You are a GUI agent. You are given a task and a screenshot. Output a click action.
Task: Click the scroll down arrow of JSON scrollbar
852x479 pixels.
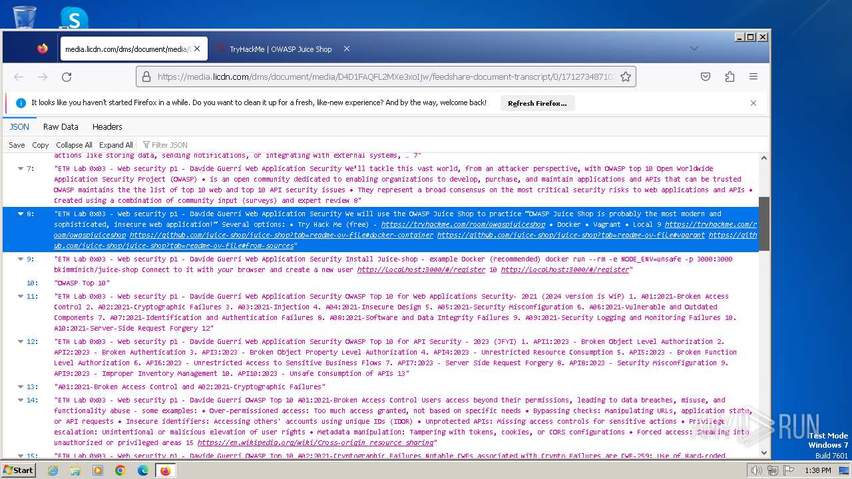point(763,453)
